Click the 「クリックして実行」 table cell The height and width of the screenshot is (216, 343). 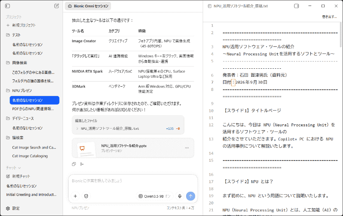(x=86, y=56)
